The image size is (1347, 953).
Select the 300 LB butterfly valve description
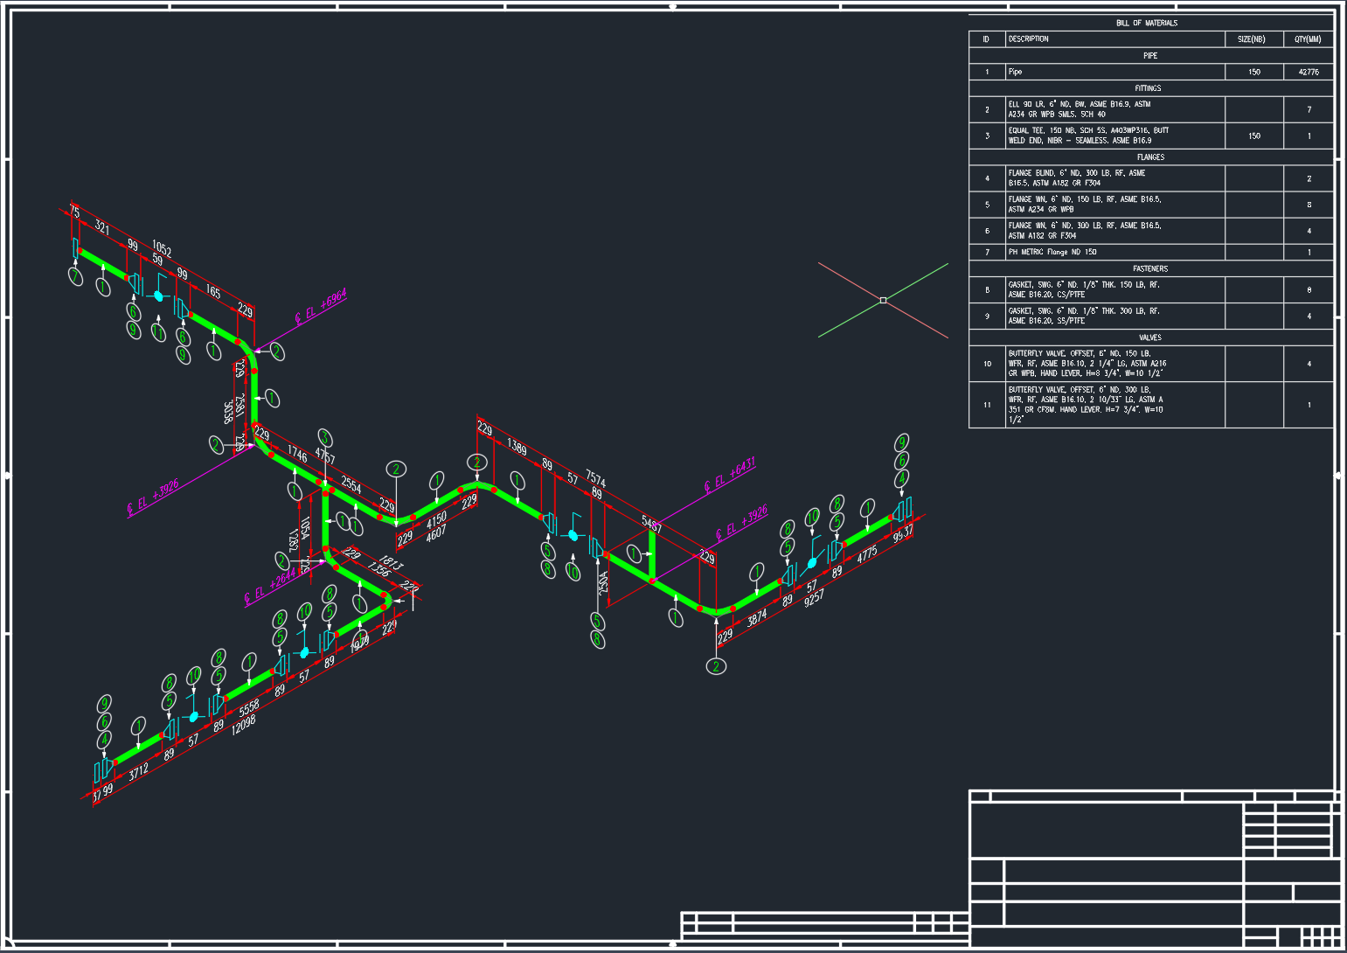[x=1086, y=405]
